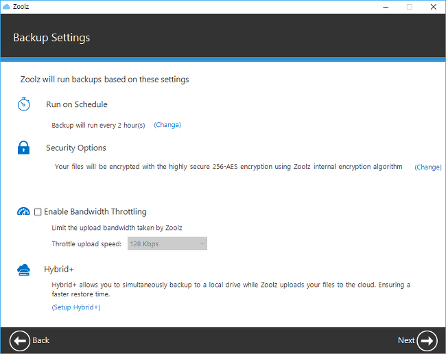Click the stopwatch Run on Schedule icon

[23, 104]
